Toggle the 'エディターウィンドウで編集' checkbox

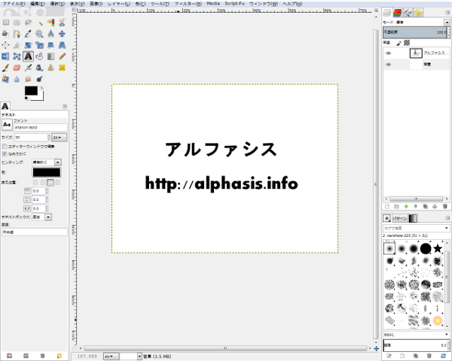pos(5,147)
